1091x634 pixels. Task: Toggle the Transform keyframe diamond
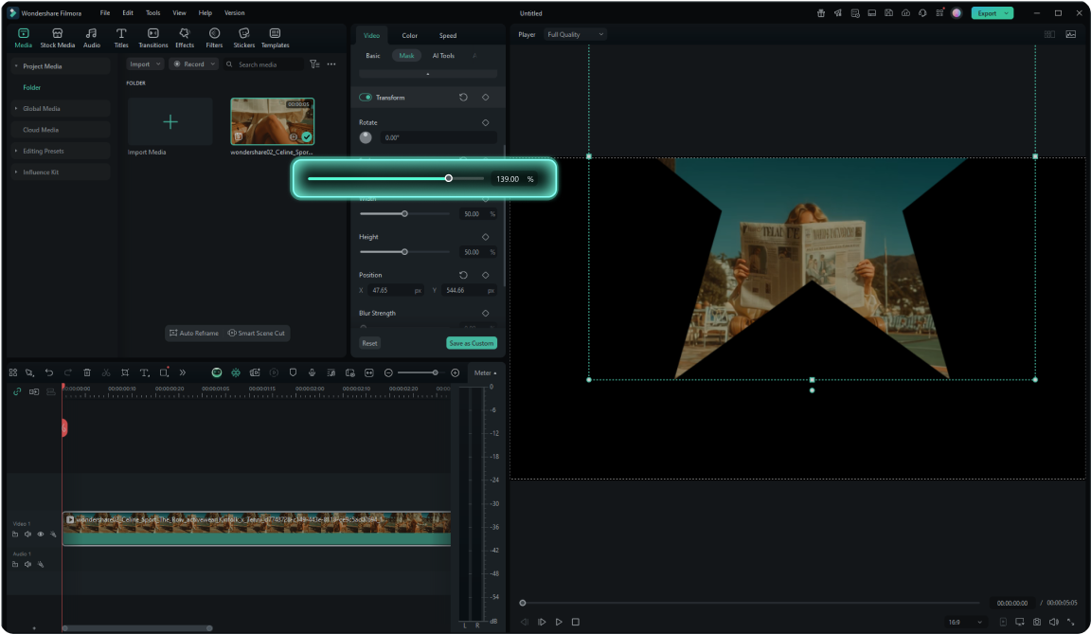[x=486, y=98]
